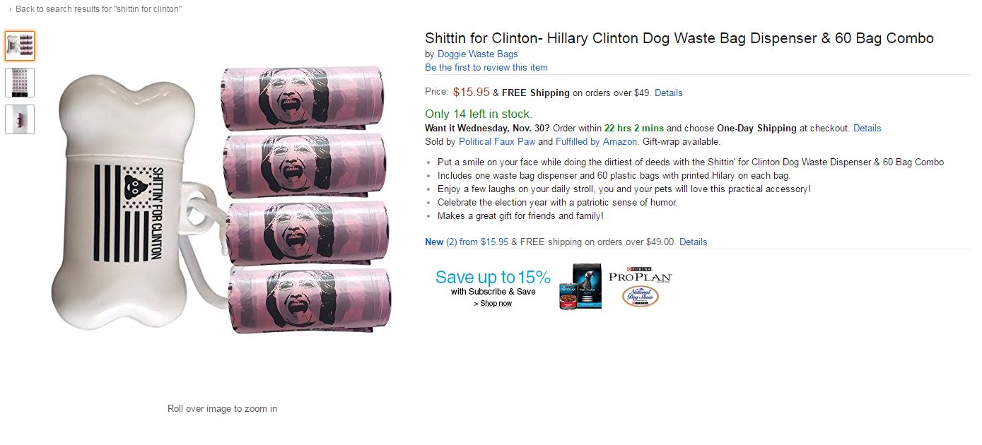Screen dimensions: 982x445
Task: Select the third product thumbnail
Action: 20,119
